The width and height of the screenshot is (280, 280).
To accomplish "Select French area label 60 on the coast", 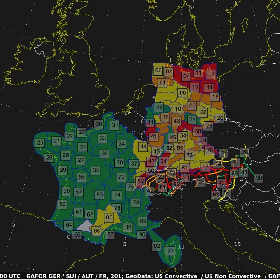I will [x=62, y=204].
